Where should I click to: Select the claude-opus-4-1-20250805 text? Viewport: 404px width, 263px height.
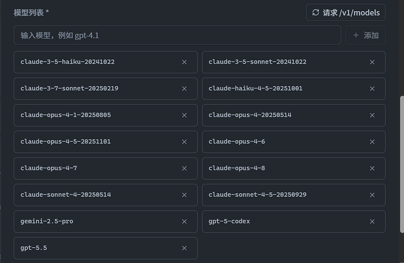pyautogui.click(x=66, y=115)
